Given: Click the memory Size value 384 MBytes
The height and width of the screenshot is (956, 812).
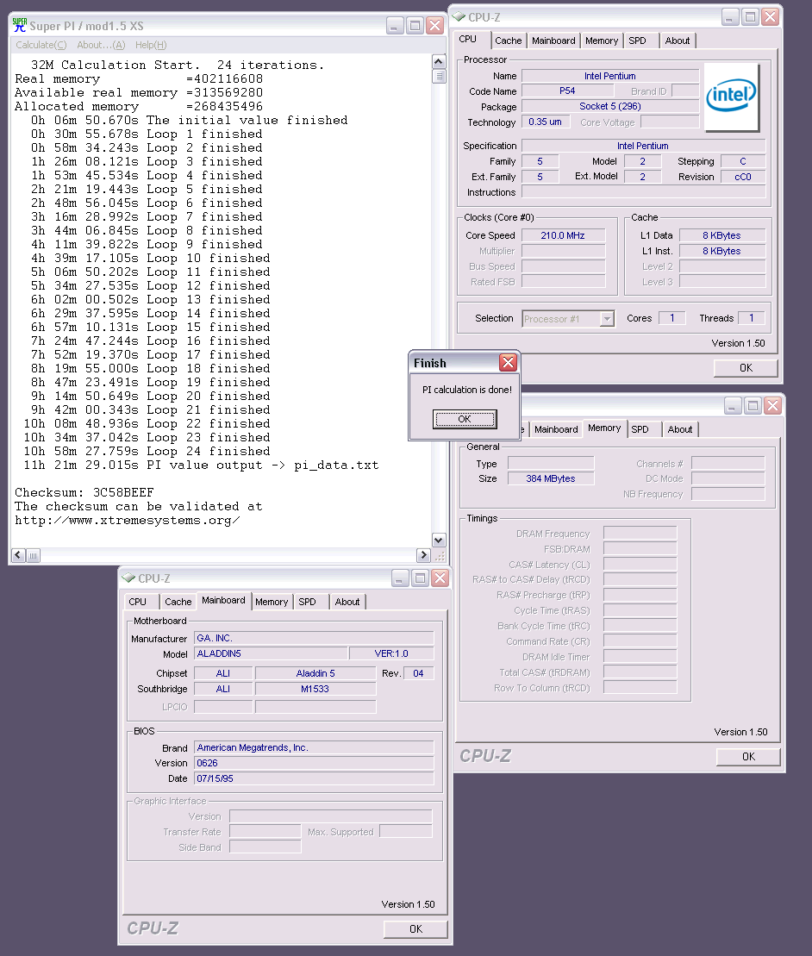Looking at the screenshot, I should coord(551,478).
